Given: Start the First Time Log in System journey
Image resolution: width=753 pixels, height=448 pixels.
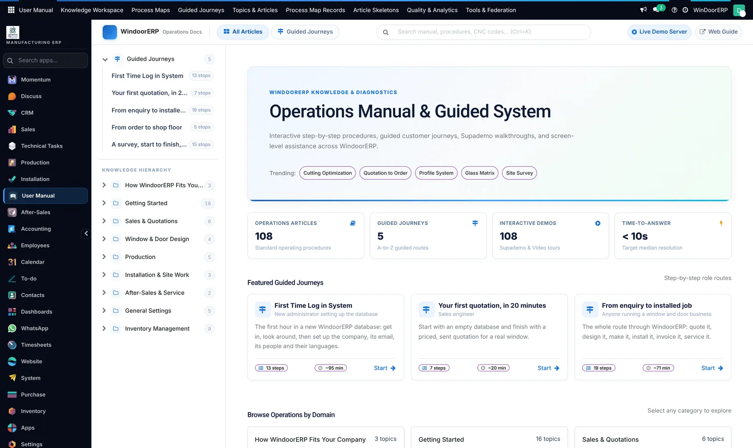Looking at the screenshot, I should (x=385, y=368).
